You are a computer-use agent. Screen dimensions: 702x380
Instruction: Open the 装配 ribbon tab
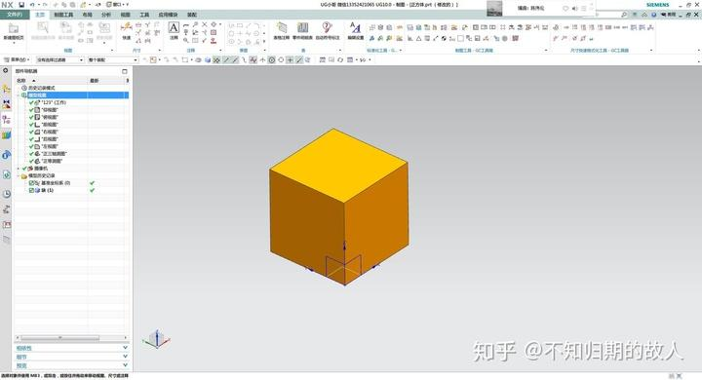pos(192,15)
